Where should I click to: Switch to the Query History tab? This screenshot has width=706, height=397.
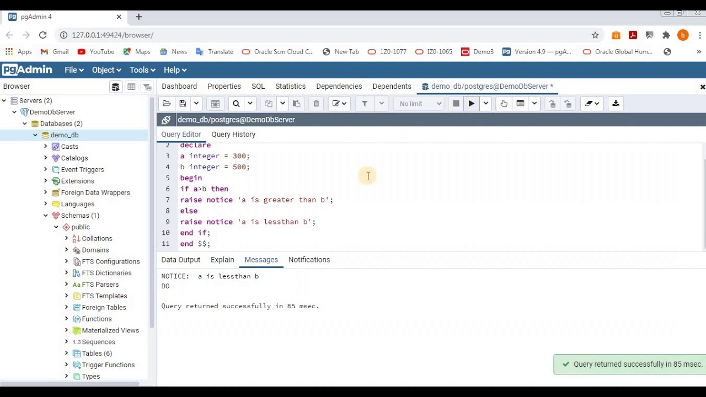coord(233,135)
